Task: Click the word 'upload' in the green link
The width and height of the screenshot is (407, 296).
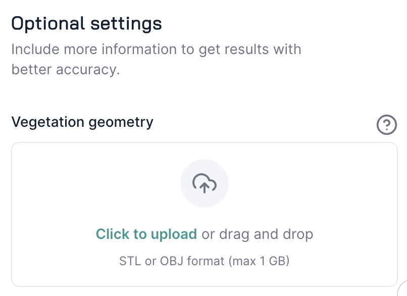Action: click(173, 234)
